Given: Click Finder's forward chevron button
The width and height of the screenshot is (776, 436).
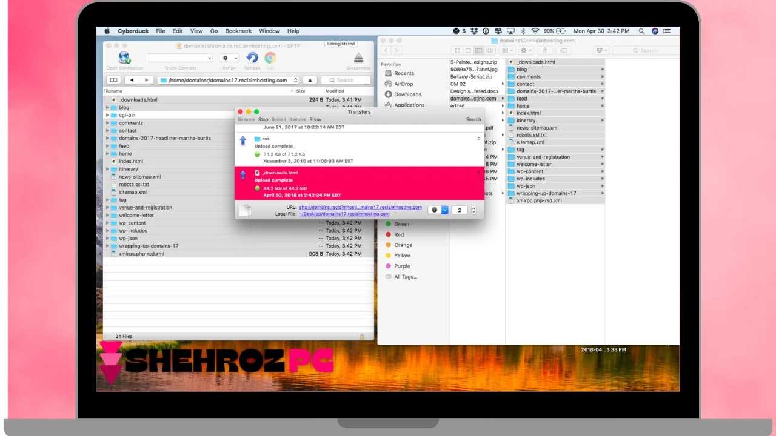Looking at the screenshot, I should click(x=397, y=50).
